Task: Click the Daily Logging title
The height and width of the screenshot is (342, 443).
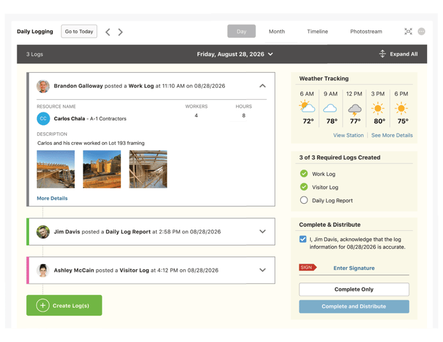Action: click(x=35, y=31)
